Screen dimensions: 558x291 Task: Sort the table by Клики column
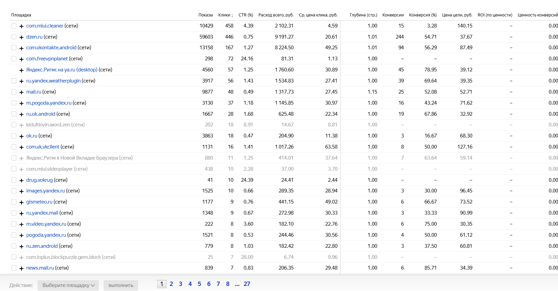[226, 15]
